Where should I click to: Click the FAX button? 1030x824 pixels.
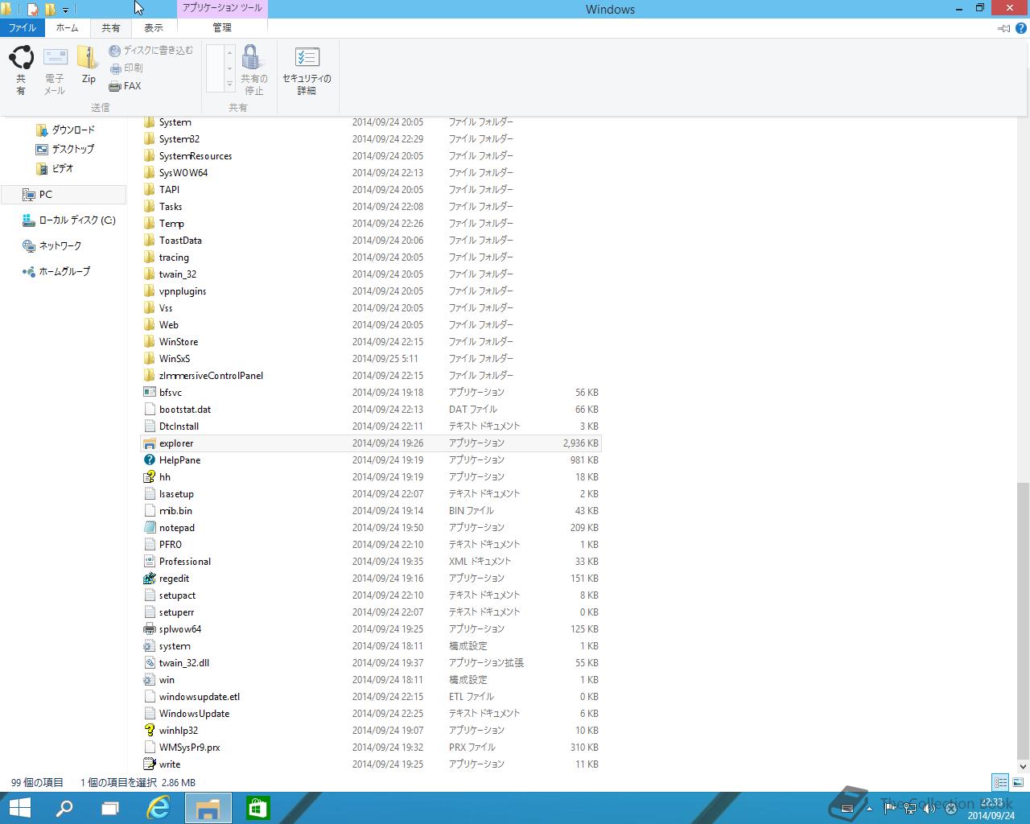click(x=126, y=86)
